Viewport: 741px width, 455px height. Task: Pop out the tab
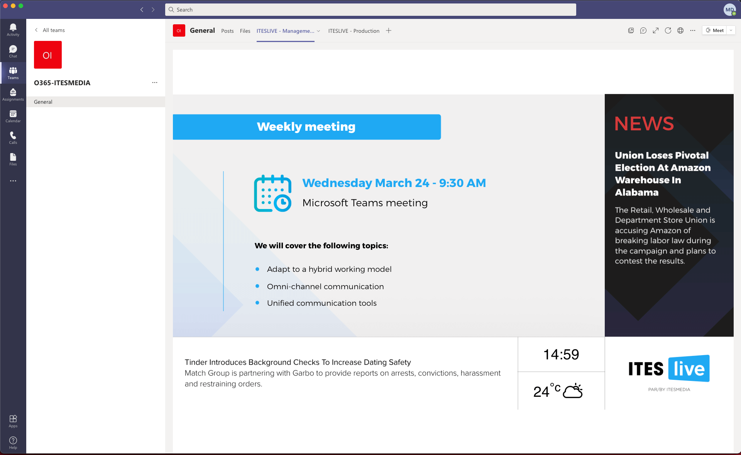click(x=631, y=30)
